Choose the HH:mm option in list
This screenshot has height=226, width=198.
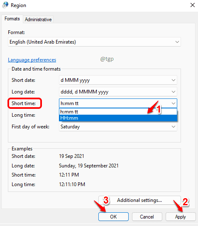[118, 118]
